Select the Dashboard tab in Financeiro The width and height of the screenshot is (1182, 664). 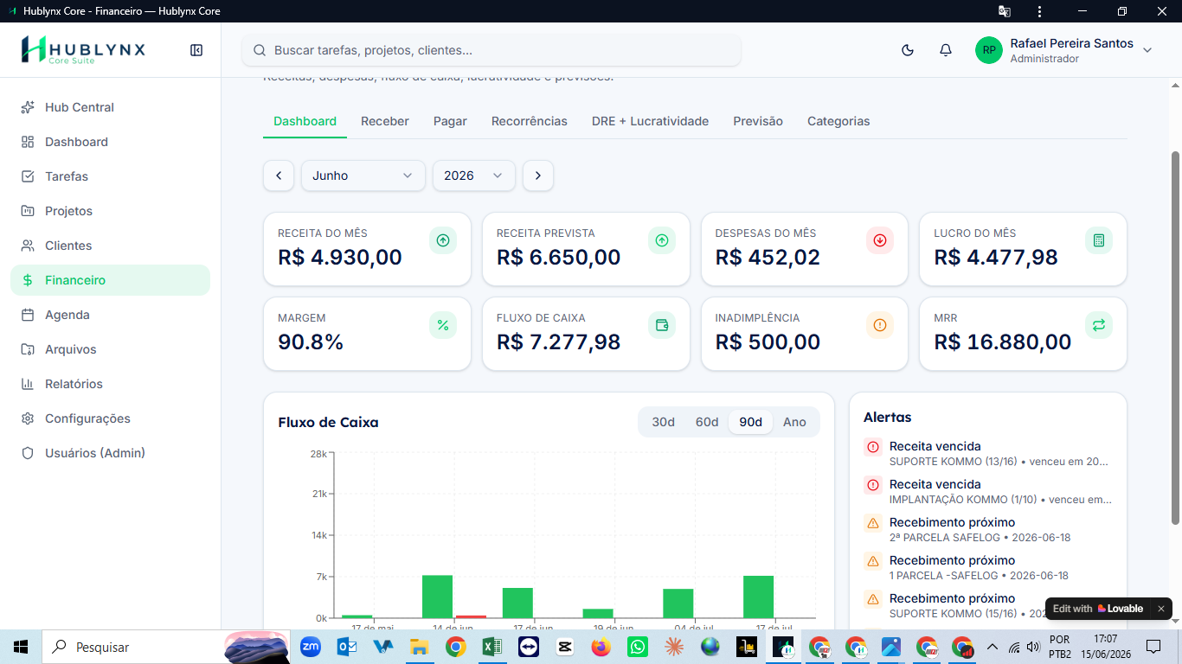pos(305,121)
